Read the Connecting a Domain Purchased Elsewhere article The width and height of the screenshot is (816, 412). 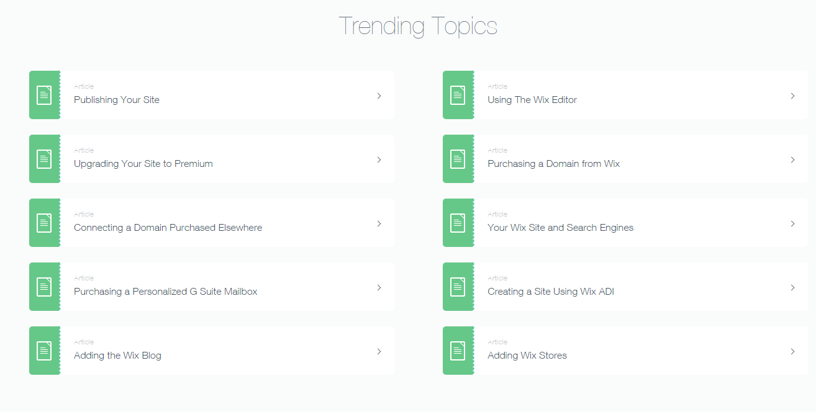[168, 228]
